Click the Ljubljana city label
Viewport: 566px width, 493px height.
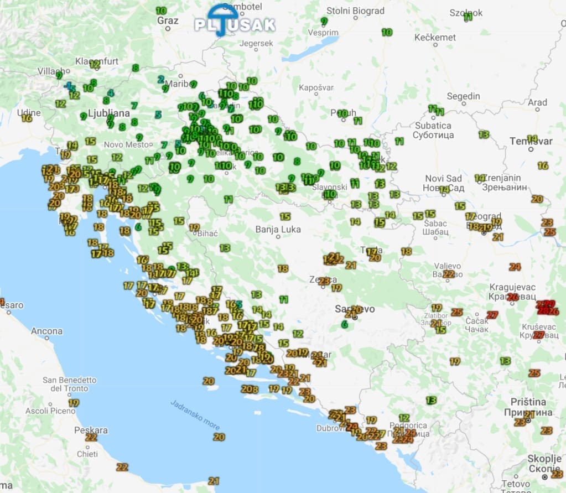point(108,113)
